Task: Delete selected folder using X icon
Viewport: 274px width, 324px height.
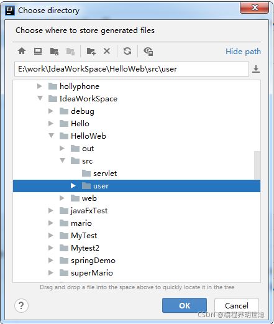Action: (x=107, y=51)
